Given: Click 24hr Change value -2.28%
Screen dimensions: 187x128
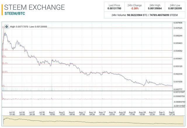Looking at the screenshot, I should (134, 8).
